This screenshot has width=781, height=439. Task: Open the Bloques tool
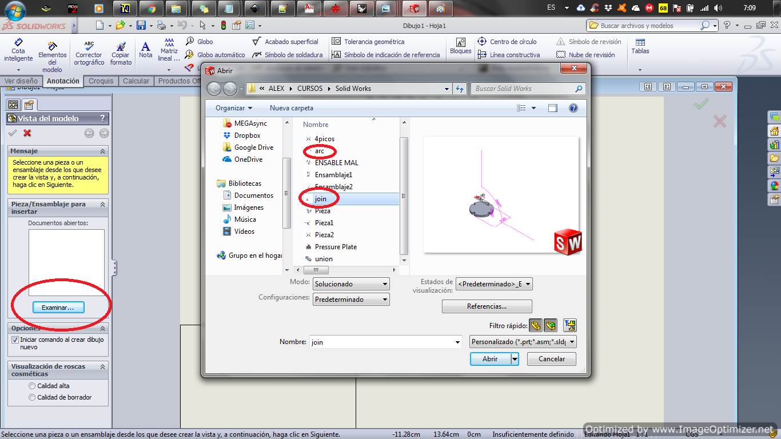click(x=460, y=46)
